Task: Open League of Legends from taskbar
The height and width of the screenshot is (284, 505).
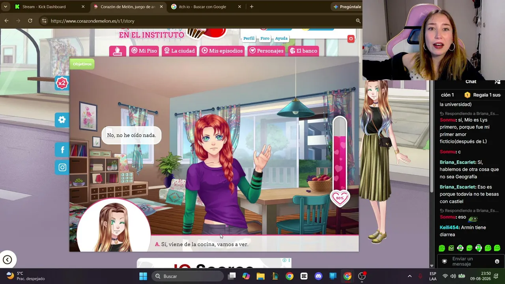Action: [x=275, y=276]
